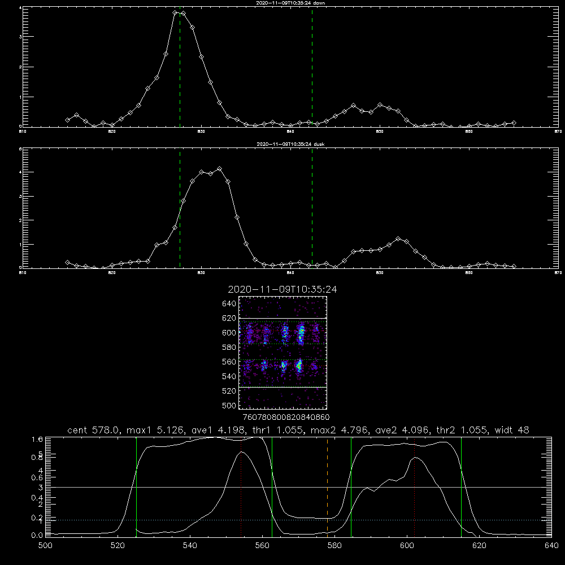Click the '2020-11-09T10:35:24 dawn' plot title
The image size is (565, 565).
tap(290, 3)
